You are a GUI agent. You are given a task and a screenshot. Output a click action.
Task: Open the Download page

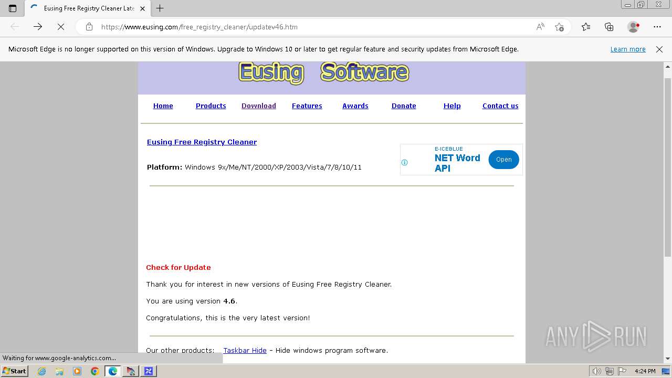click(x=259, y=106)
